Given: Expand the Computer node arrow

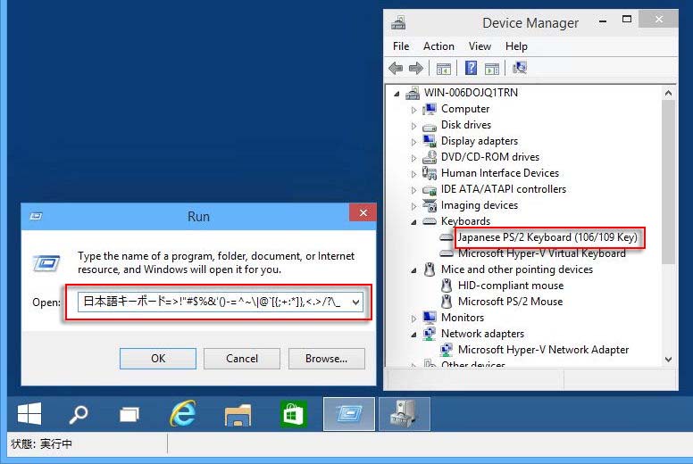Looking at the screenshot, I should coord(413,110).
